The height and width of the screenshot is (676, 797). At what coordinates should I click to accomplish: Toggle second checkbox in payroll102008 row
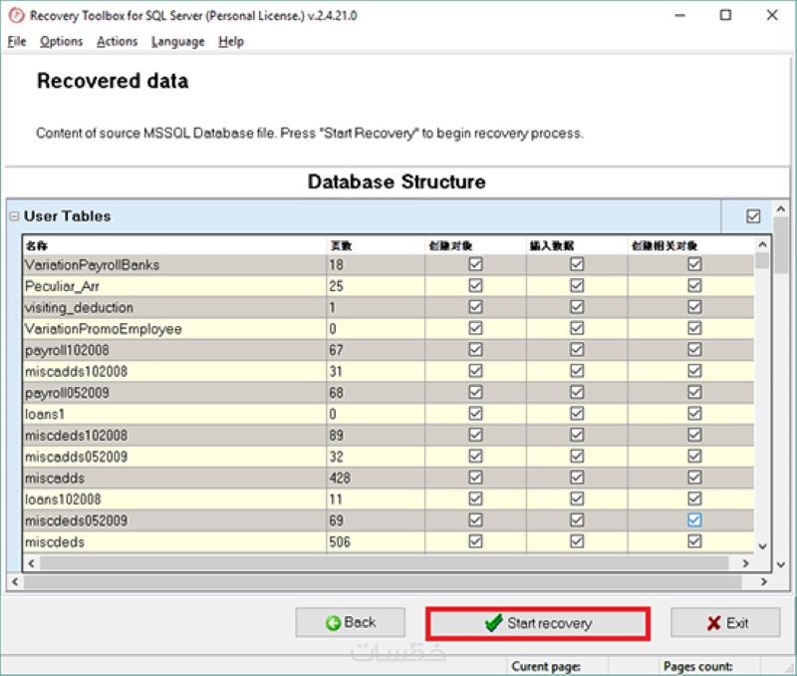tap(577, 350)
